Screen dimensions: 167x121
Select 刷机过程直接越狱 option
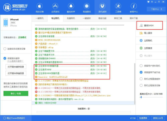click(x=141, y=79)
